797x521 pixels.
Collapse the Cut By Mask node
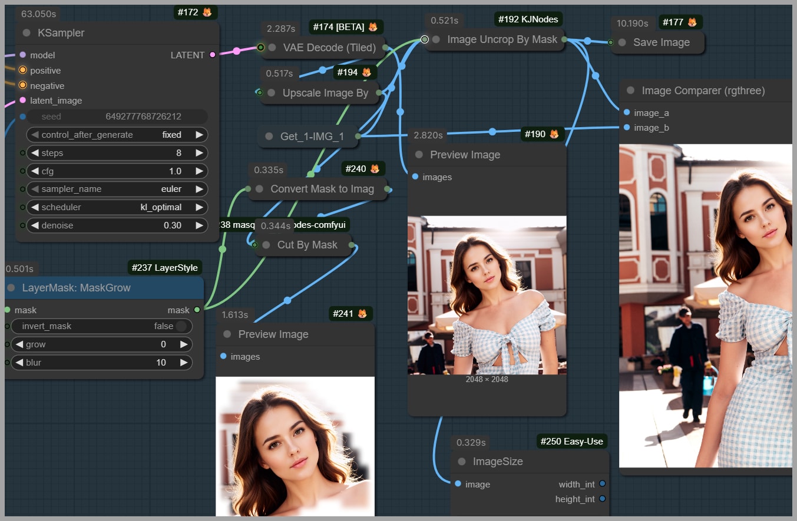point(266,245)
